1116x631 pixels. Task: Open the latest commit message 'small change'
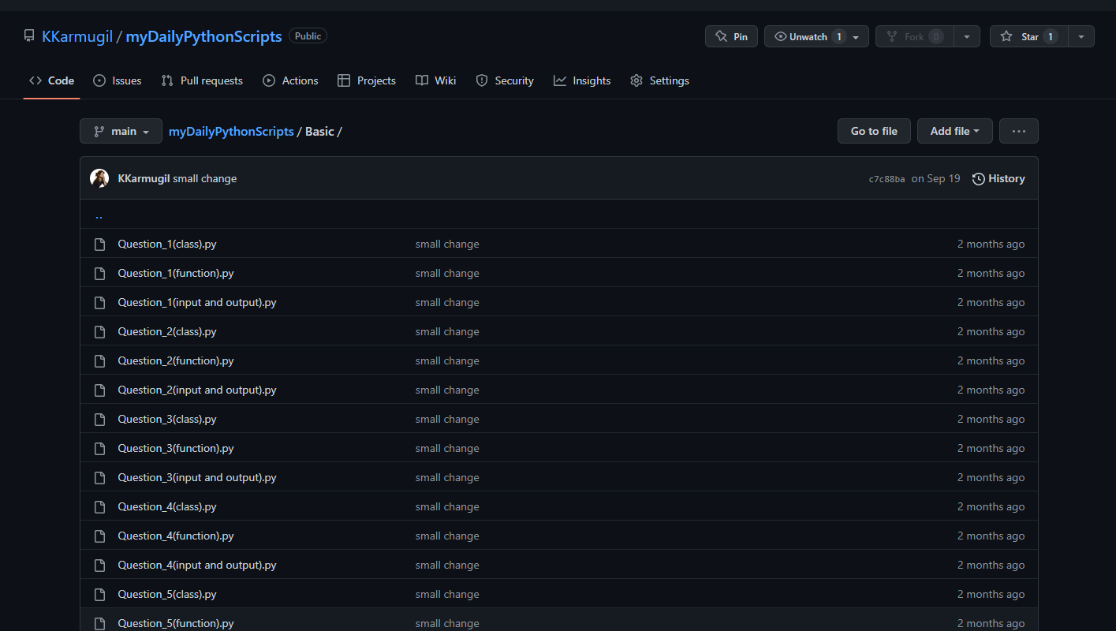(205, 178)
